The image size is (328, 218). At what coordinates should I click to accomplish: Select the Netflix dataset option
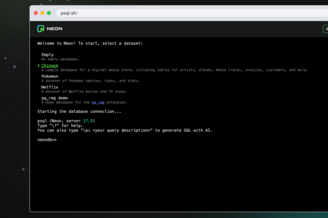50,87
